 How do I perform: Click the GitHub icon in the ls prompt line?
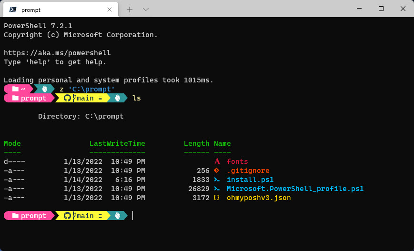coord(68,98)
